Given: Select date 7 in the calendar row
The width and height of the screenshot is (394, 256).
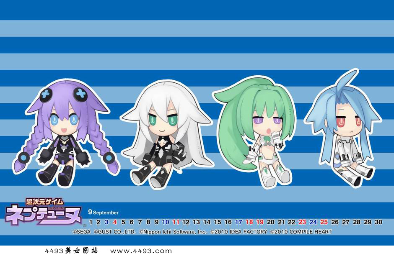Looking at the screenshot, I should tap(140, 222).
